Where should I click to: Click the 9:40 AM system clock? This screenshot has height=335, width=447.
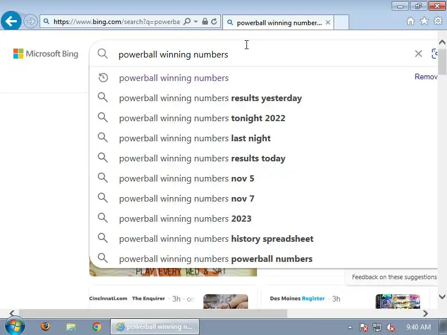click(418, 327)
